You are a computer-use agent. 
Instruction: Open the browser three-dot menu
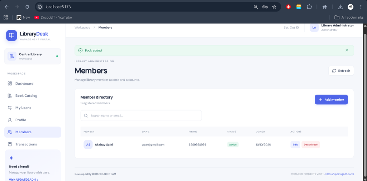361,7
